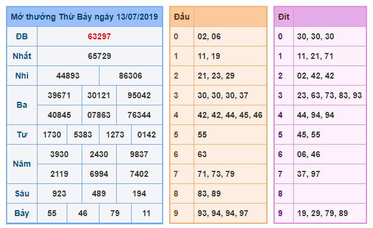373x228 pixels.
Task: Click "30, 30, 30, 37" in the Đầu table
Action: pyautogui.click(x=223, y=95)
